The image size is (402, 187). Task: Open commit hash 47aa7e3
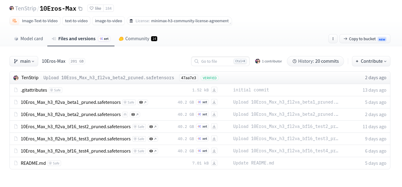(189, 78)
